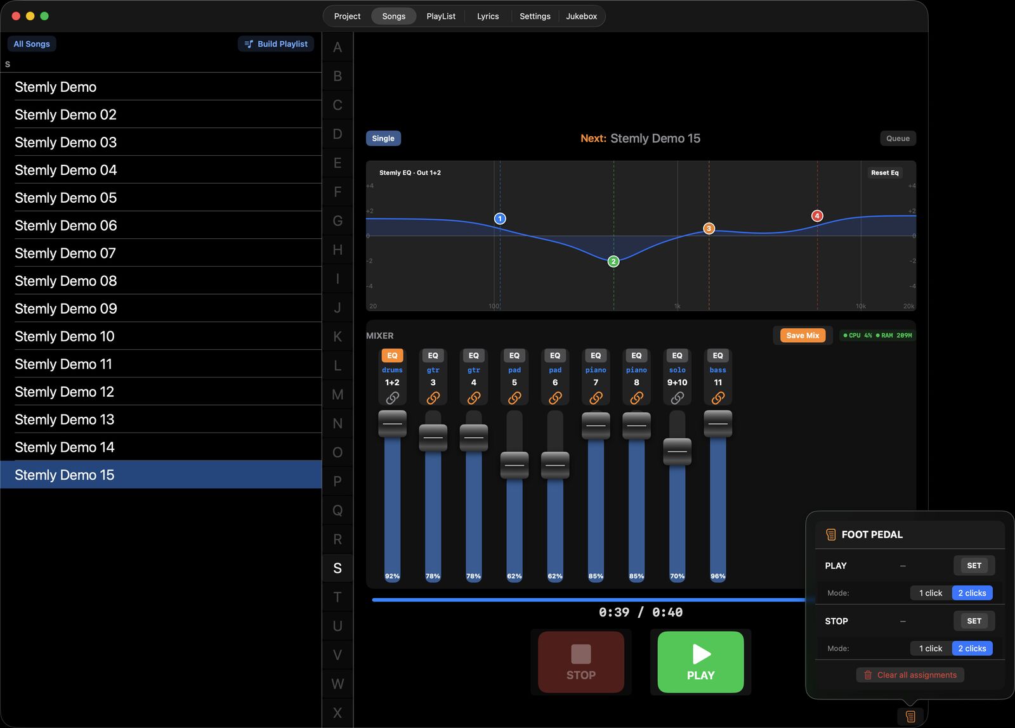Jump to letter M in alphabet index
The height and width of the screenshot is (728, 1015).
point(337,395)
